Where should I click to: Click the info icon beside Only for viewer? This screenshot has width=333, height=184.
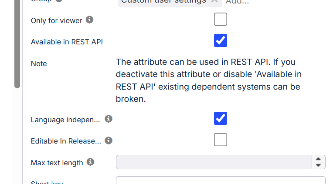click(x=90, y=20)
